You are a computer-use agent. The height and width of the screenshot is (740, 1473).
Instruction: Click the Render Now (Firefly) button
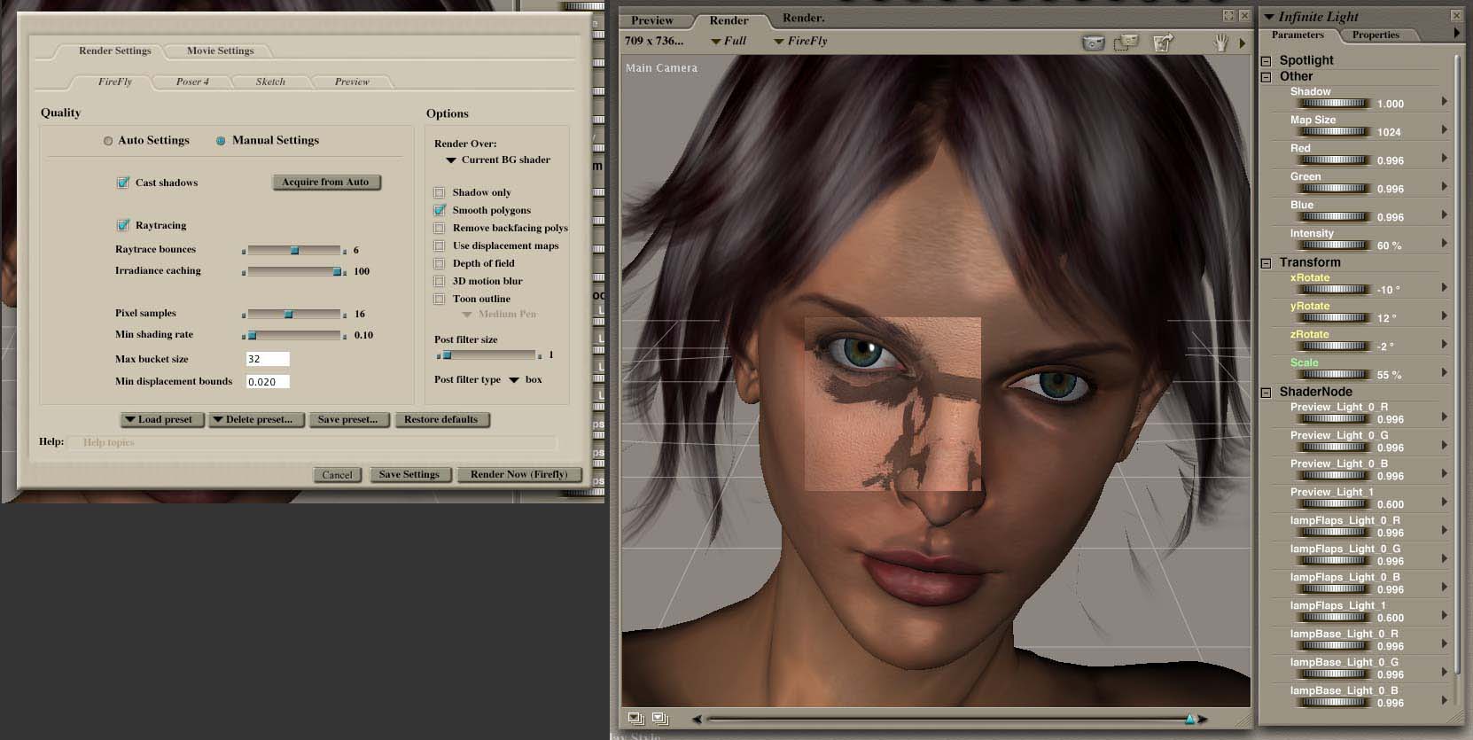(518, 474)
